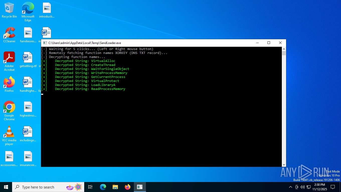This screenshot has height=192, width=341.
Task: Click the console scrollbar up arrow
Action: click(284, 49)
